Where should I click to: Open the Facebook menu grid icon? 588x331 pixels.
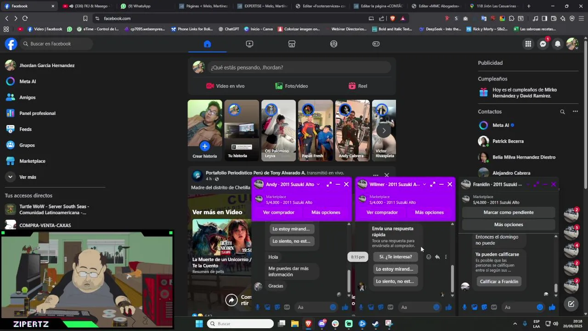pyautogui.click(x=528, y=44)
